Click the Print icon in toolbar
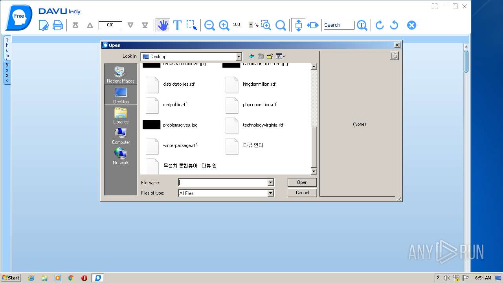This screenshot has height=283, width=503. coord(58,25)
